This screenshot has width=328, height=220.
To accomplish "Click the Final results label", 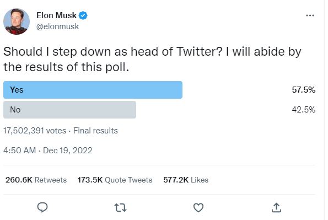I will pyautogui.click(x=95, y=131).
